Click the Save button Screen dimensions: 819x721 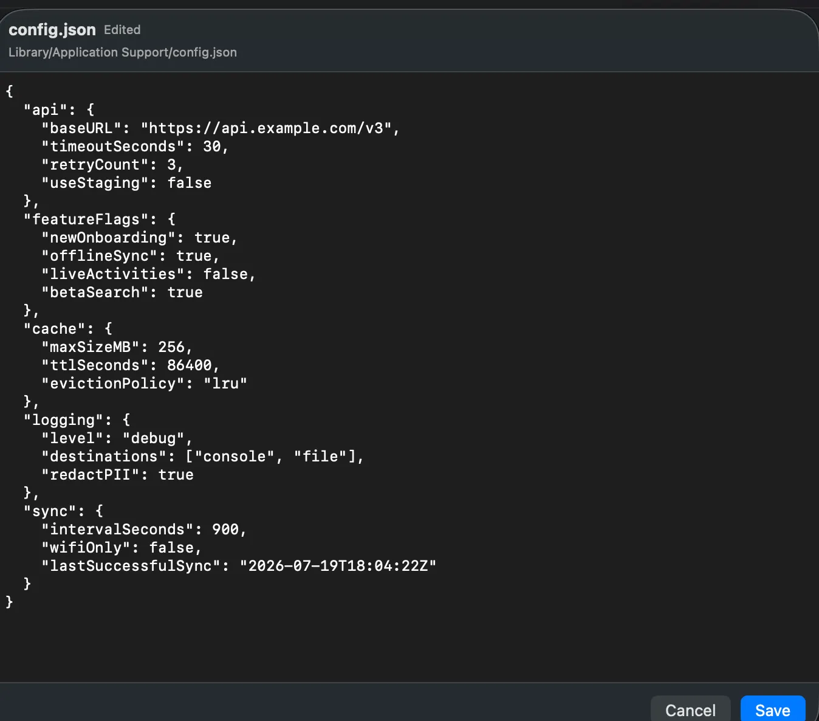(773, 709)
